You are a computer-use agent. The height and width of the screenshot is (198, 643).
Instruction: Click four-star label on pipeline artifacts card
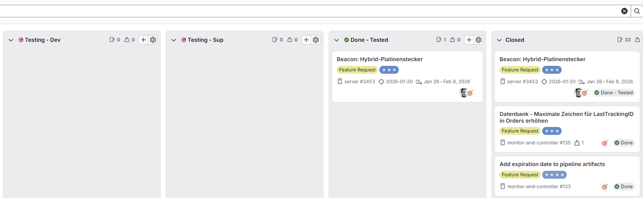(554, 175)
